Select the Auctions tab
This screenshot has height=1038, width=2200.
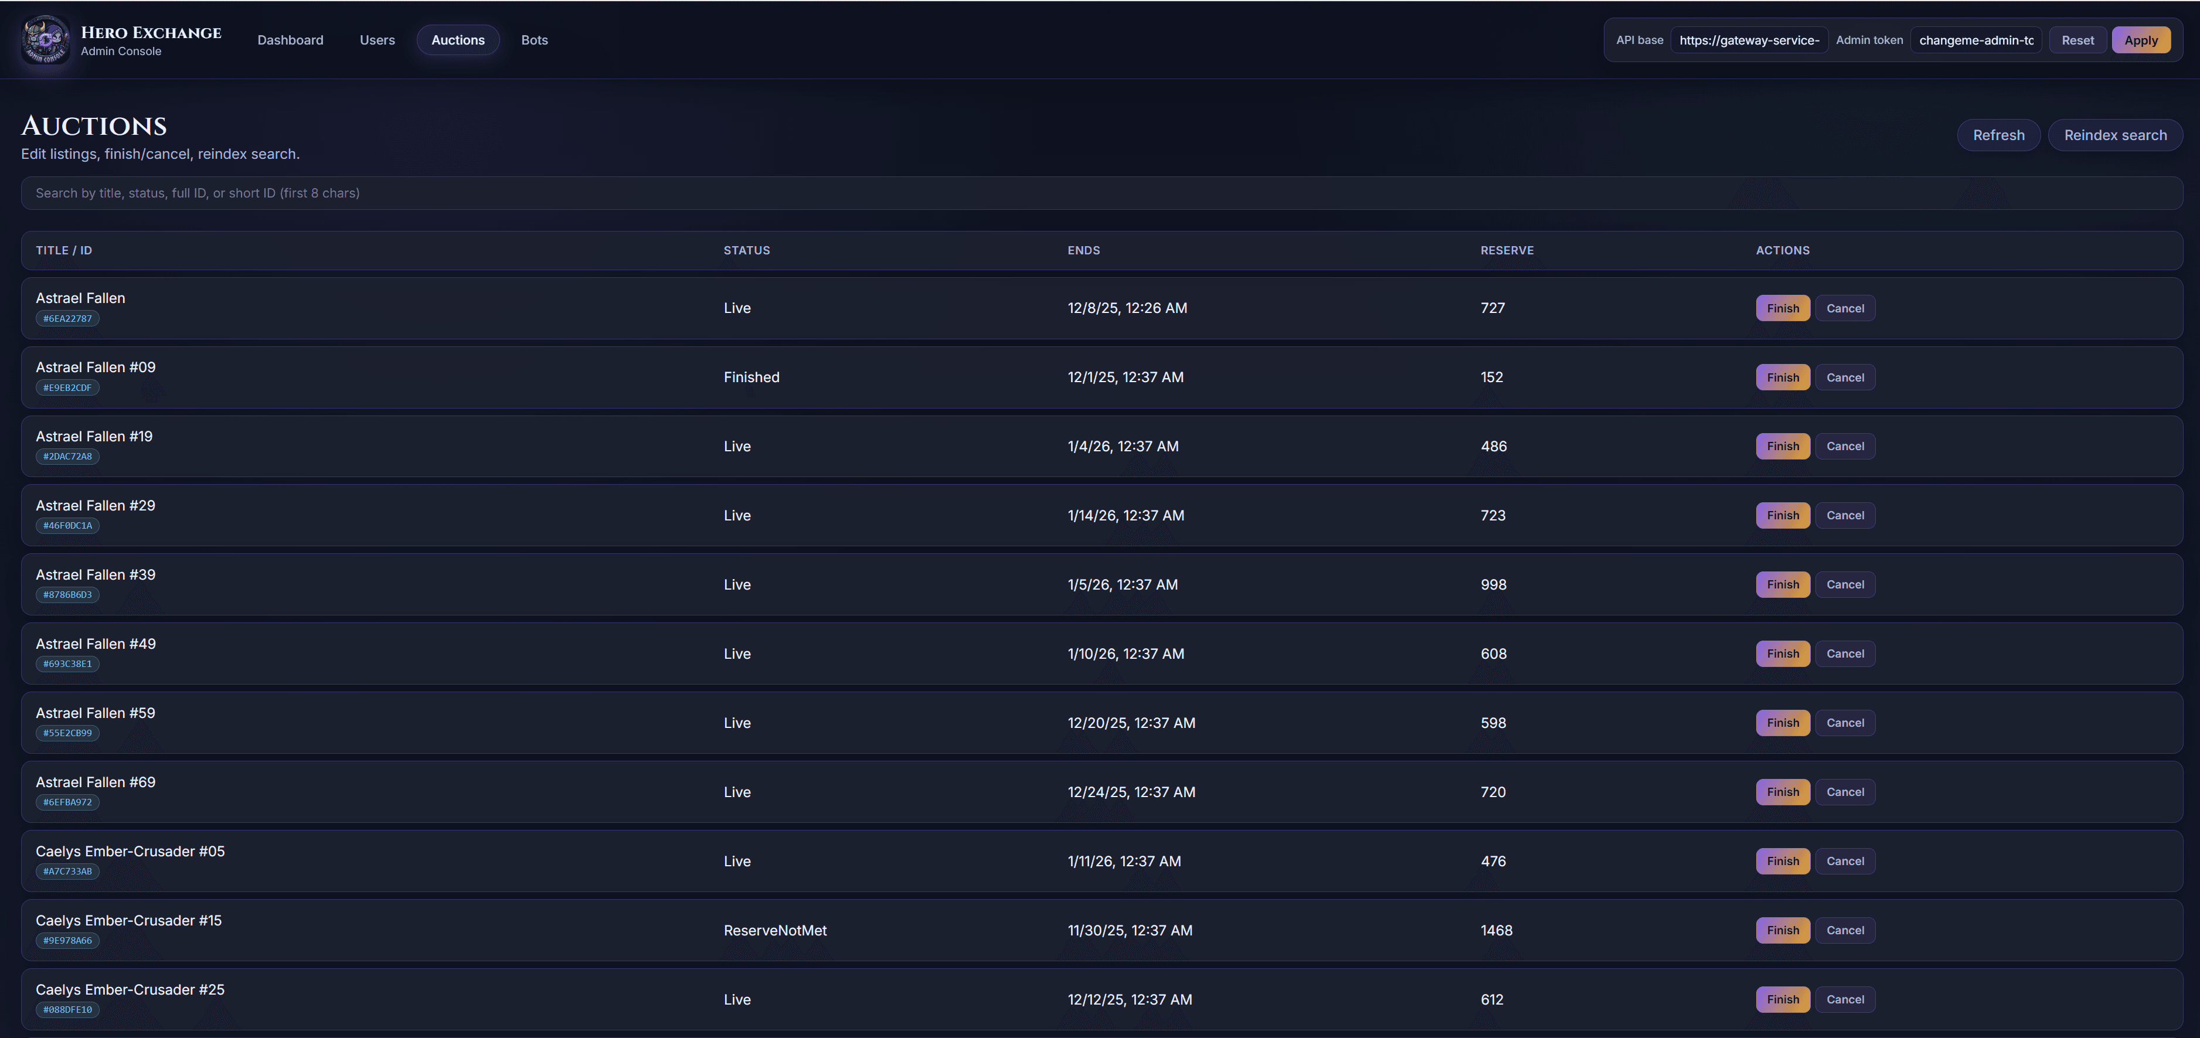point(458,39)
